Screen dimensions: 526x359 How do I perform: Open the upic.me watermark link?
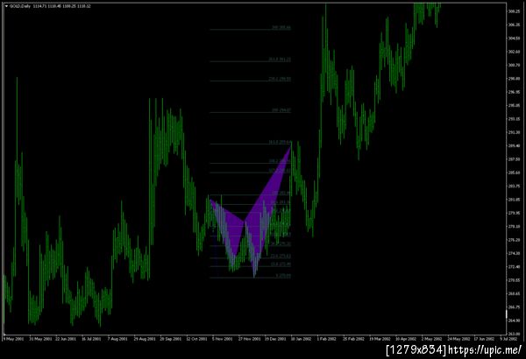485,350
